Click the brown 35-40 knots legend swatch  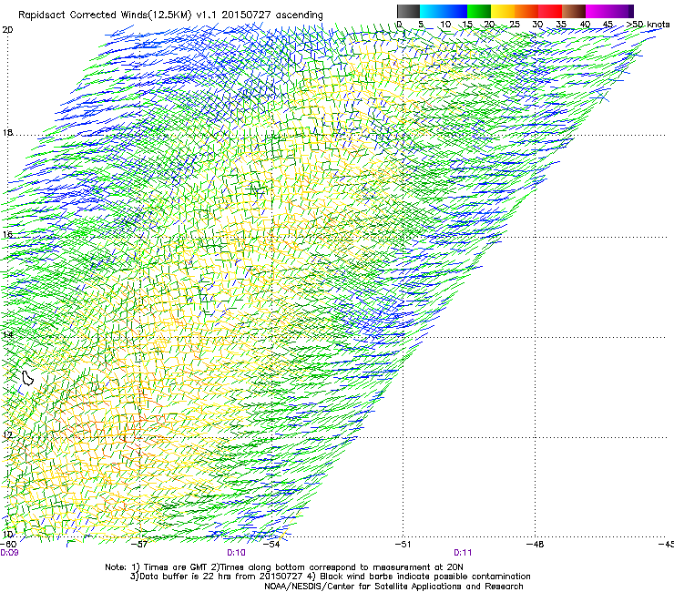[574, 11]
